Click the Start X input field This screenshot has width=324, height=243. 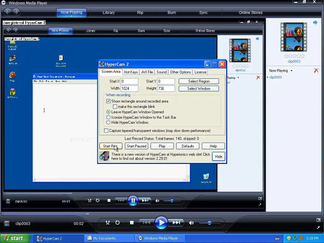click(x=129, y=81)
